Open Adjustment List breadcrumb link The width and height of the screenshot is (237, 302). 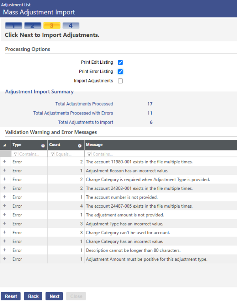pyautogui.click(x=16, y=5)
